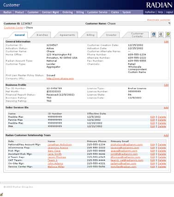
Task: Open Jane Smith's name link
Action: [54, 154]
